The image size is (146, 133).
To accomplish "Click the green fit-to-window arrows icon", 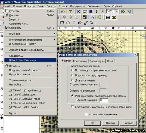I will [123, 11].
